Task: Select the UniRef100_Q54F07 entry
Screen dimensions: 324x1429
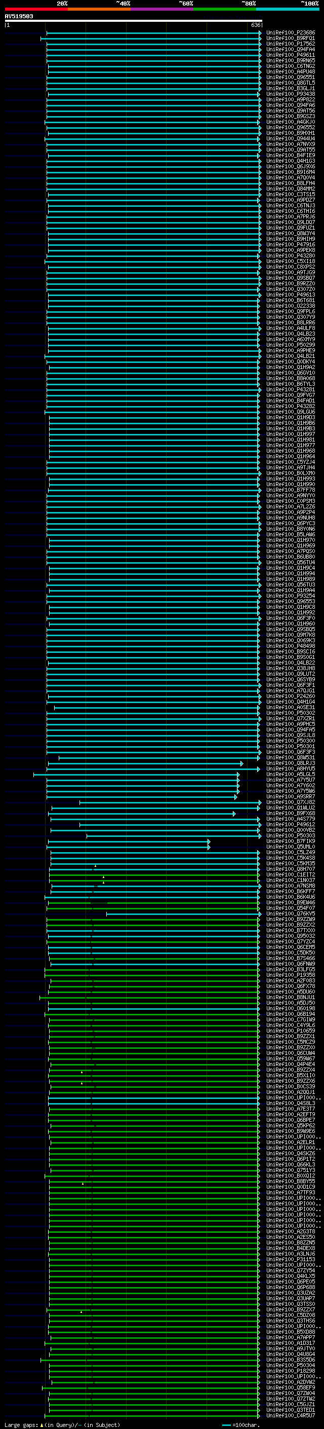Action: coord(290,908)
